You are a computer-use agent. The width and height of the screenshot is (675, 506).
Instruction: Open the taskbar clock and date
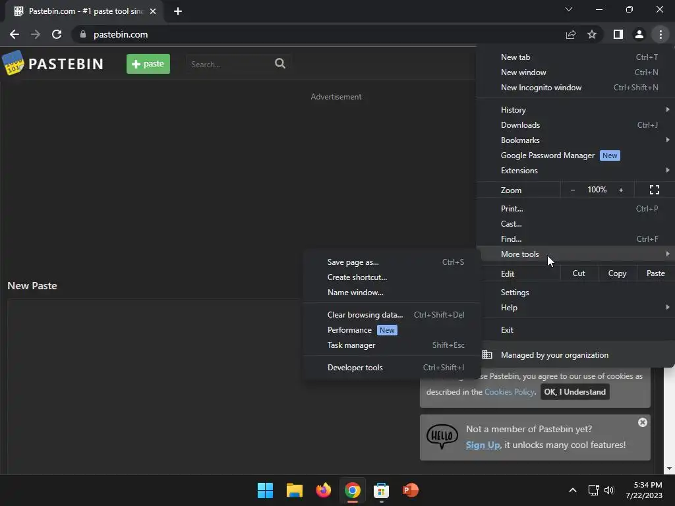click(x=644, y=490)
